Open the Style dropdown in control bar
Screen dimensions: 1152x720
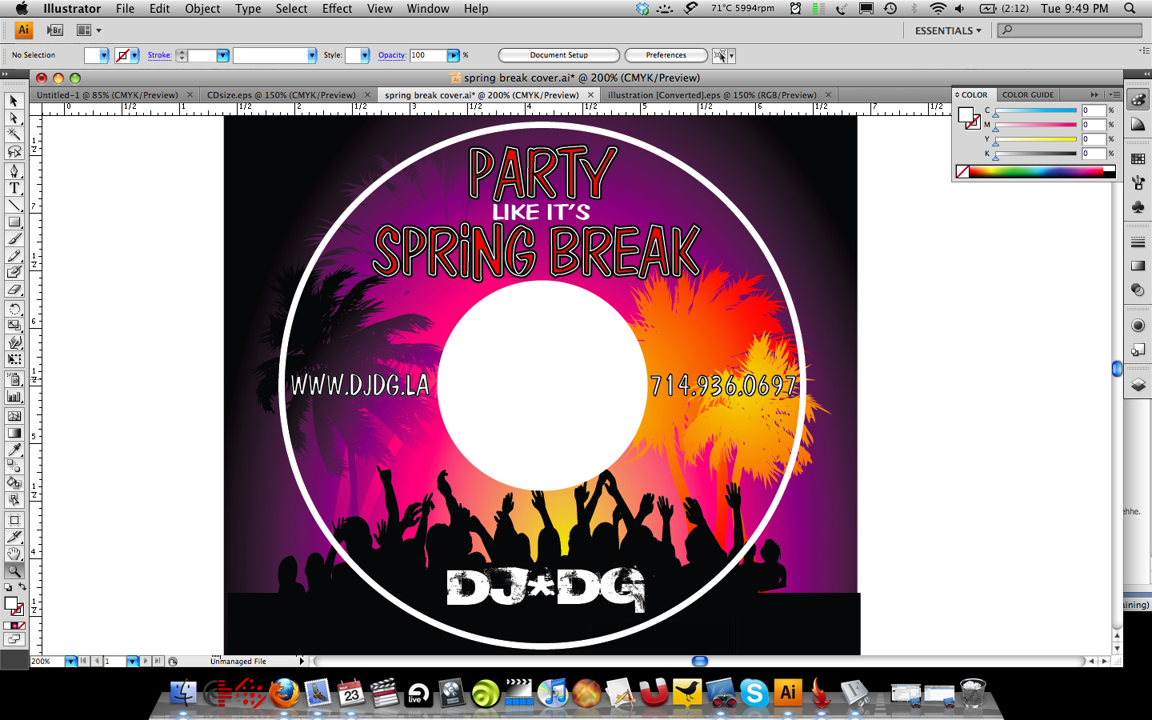coord(365,55)
